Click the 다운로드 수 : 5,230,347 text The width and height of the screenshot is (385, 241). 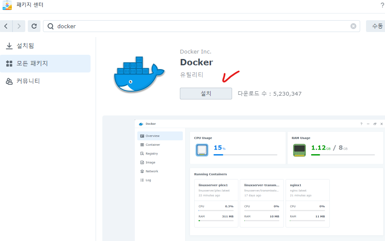pos(270,94)
